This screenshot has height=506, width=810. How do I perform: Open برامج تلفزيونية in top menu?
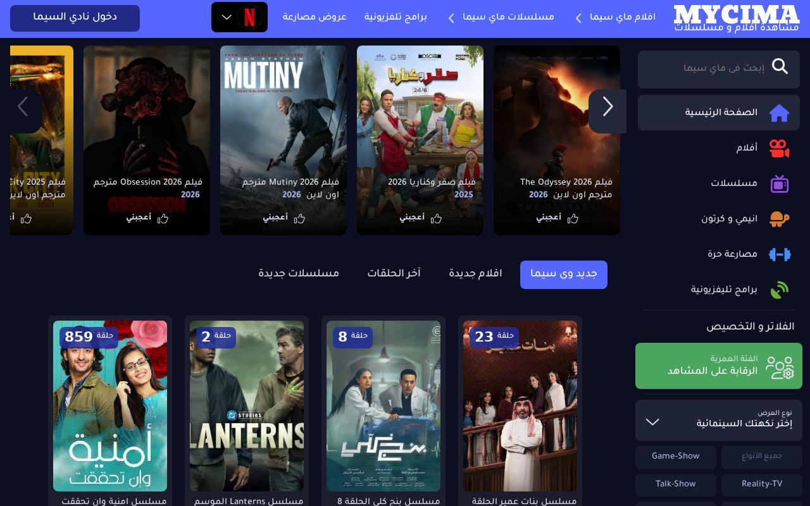point(396,18)
